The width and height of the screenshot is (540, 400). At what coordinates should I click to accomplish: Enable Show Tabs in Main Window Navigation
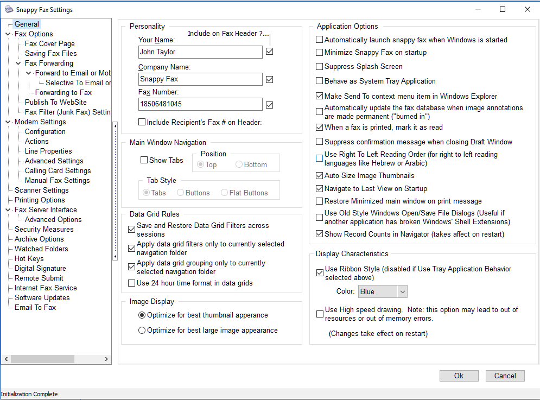(x=144, y=160)
